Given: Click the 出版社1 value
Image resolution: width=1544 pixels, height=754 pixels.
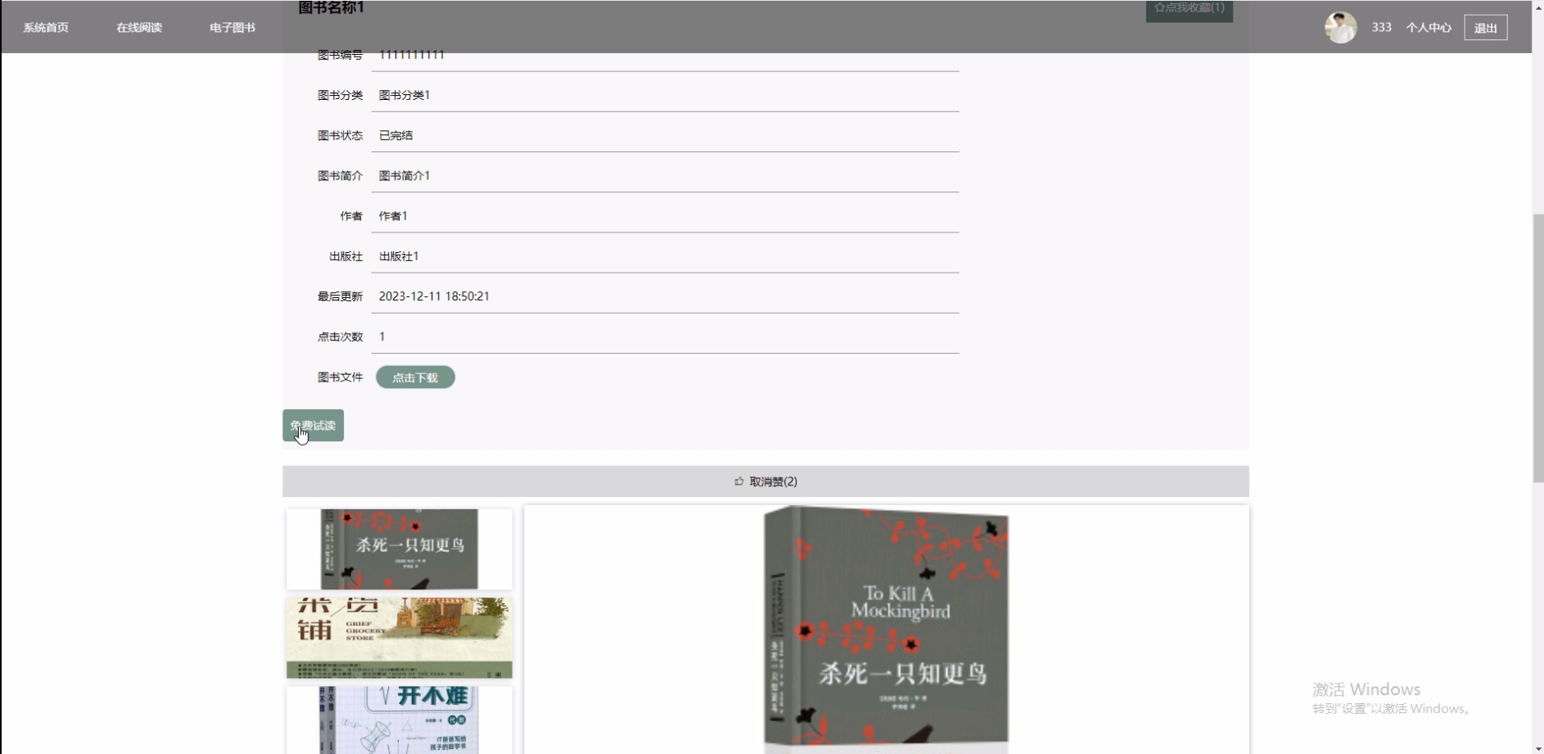Looking at the screenshot, I should pyautogui.click(x=399, y=256).
